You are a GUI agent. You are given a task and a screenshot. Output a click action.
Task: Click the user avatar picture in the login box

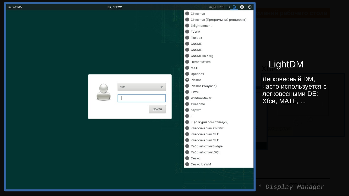click(103, 92)
